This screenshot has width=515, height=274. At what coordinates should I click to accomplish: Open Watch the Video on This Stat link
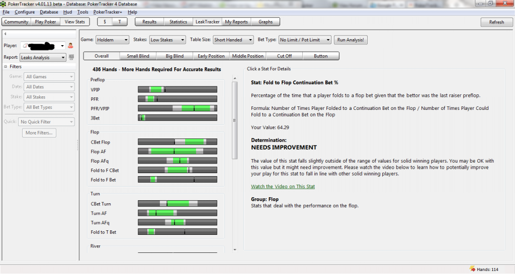point(283,187)
